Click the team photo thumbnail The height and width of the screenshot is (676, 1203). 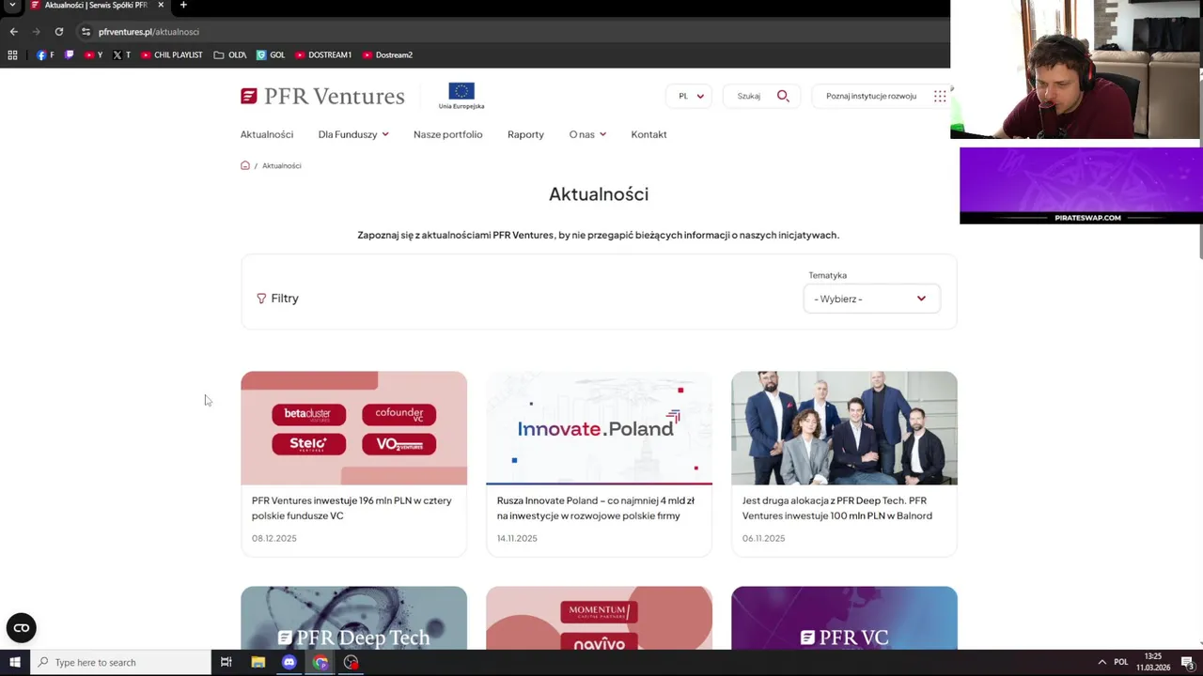tap(844, 428)
